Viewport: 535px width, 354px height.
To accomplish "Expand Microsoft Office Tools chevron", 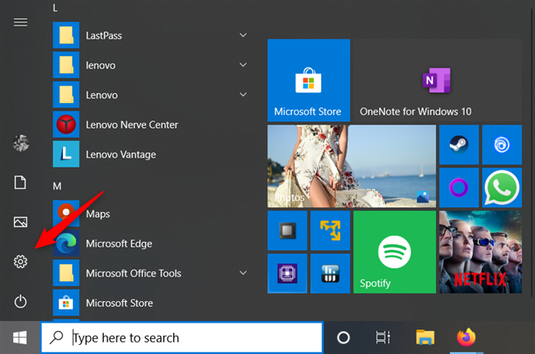I will click(x=243, y=273).
